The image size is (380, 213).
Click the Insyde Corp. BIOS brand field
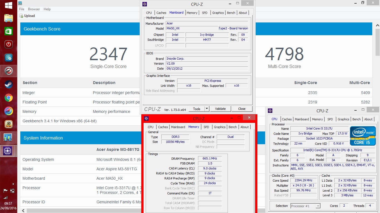click(207, 59)
